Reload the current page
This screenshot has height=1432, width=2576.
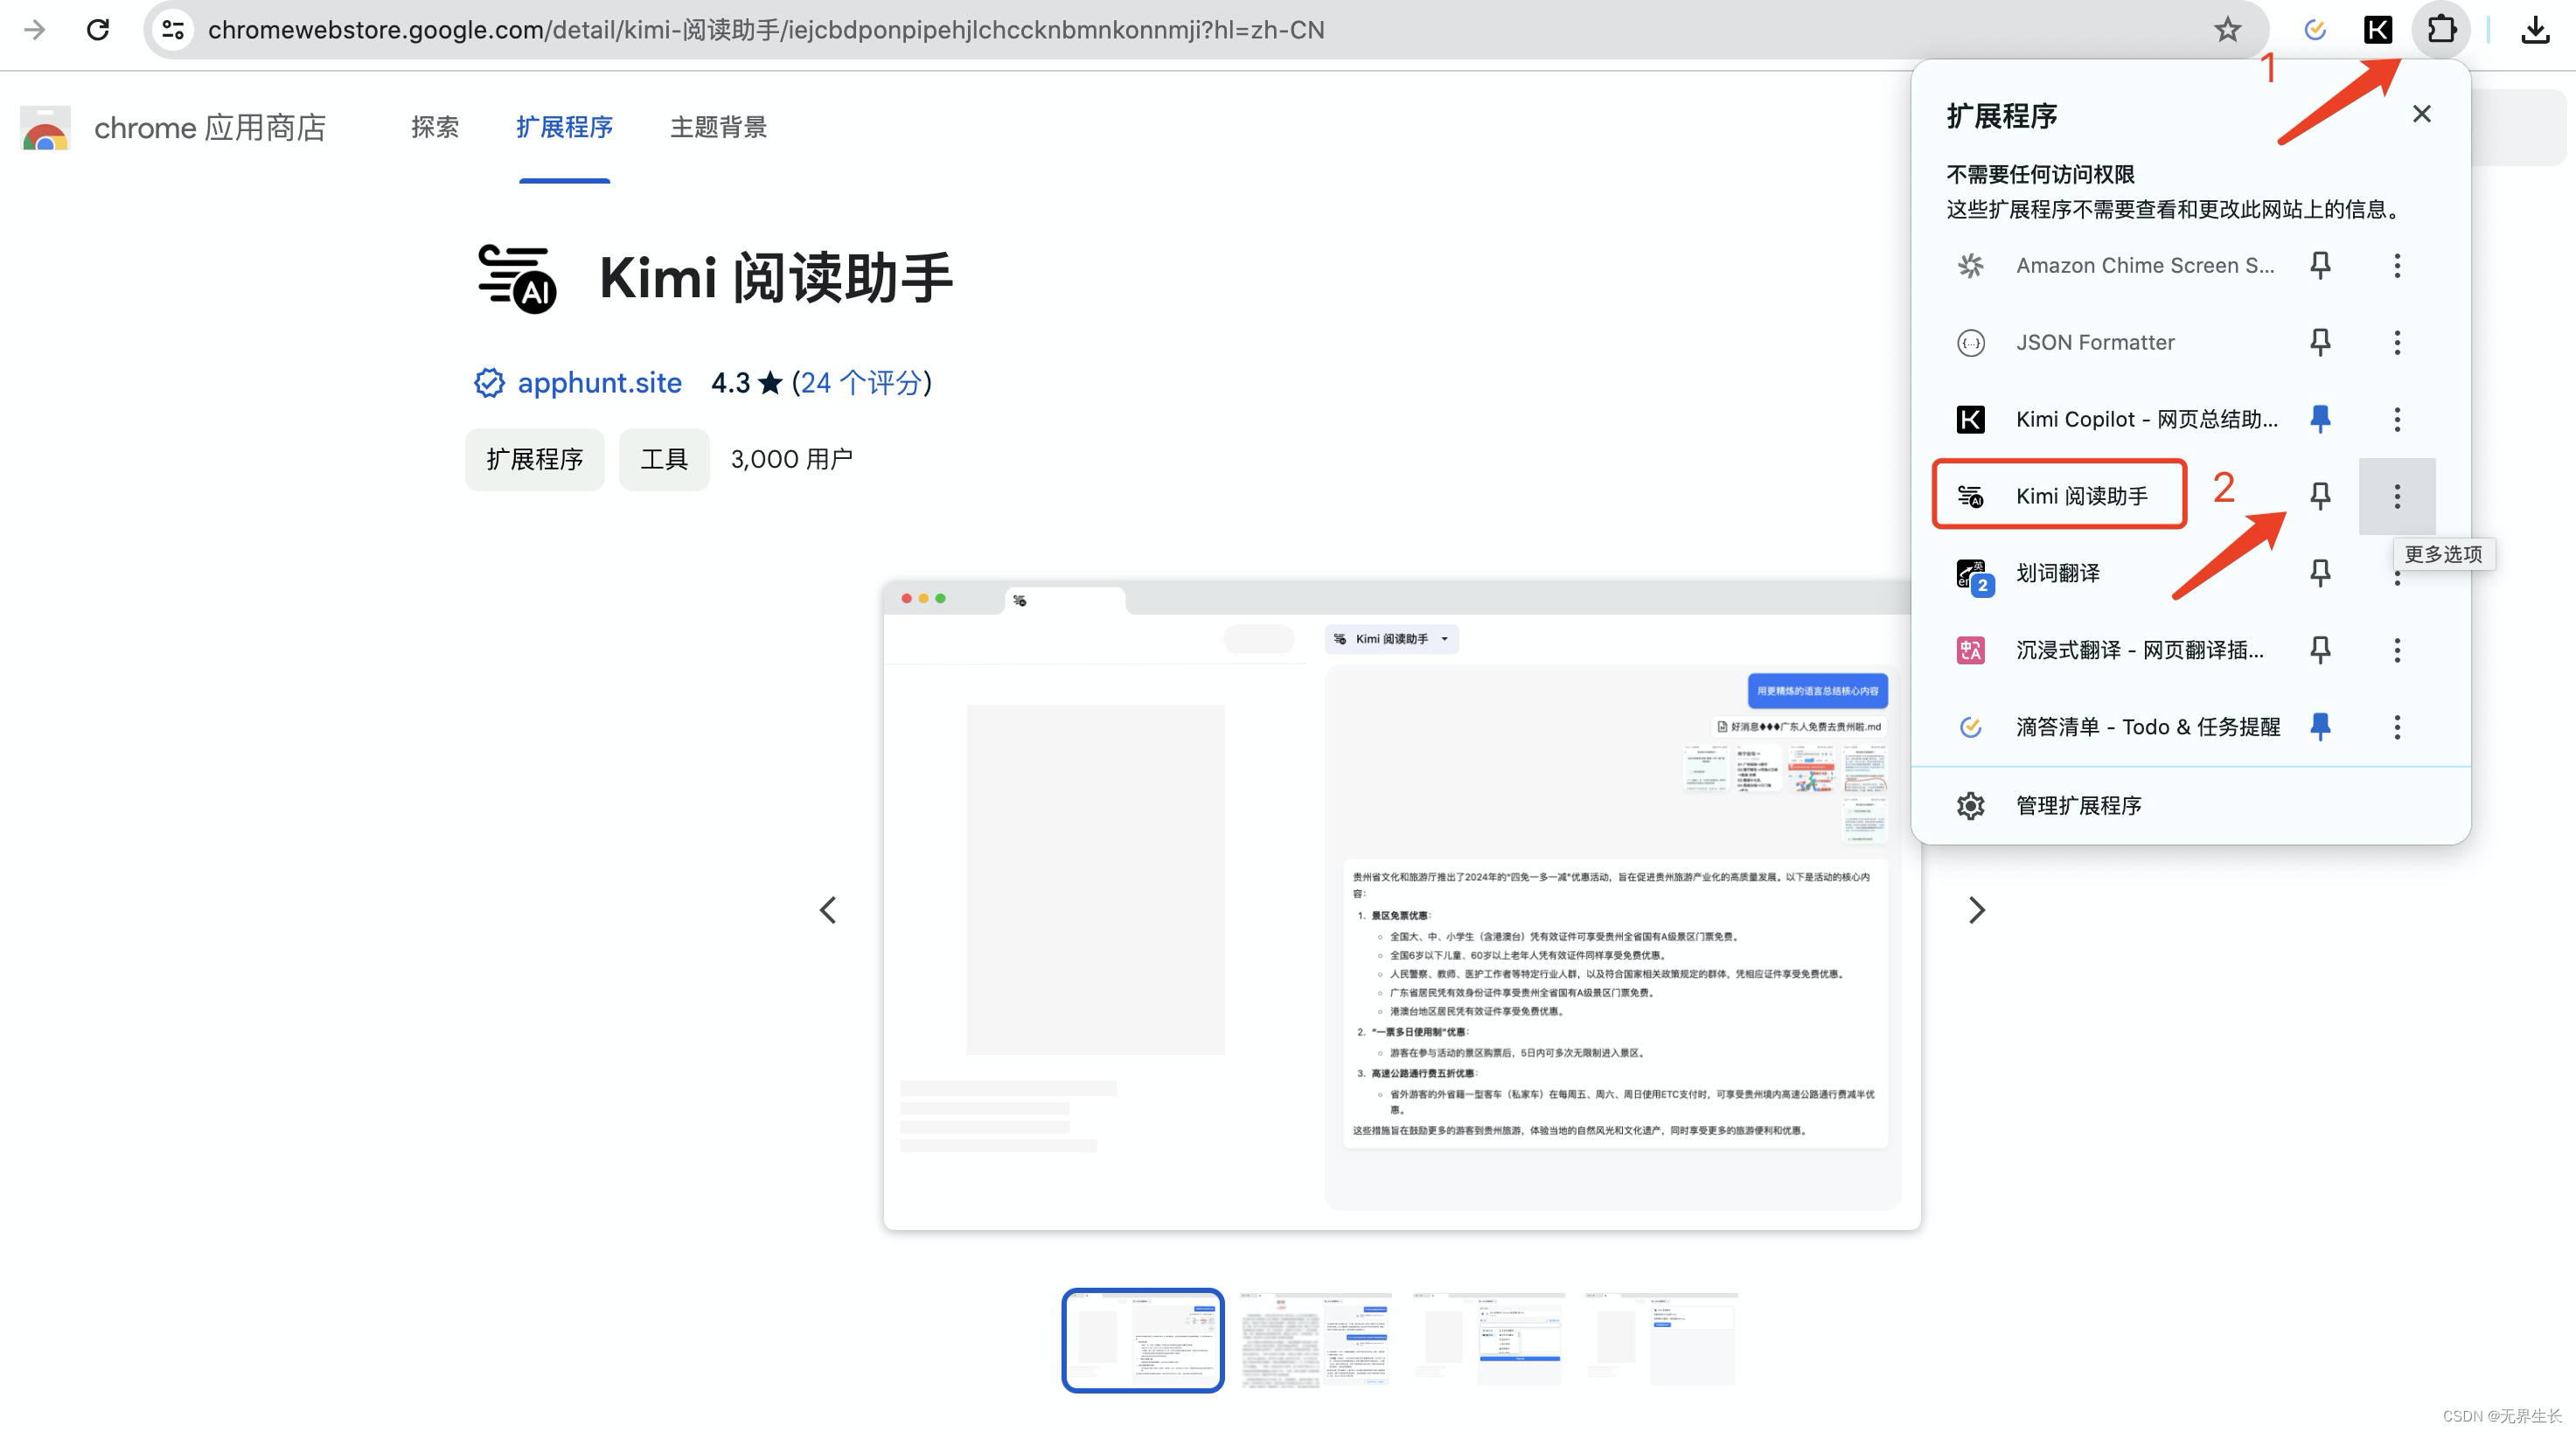pyautogui.click(x=98, y=30)
